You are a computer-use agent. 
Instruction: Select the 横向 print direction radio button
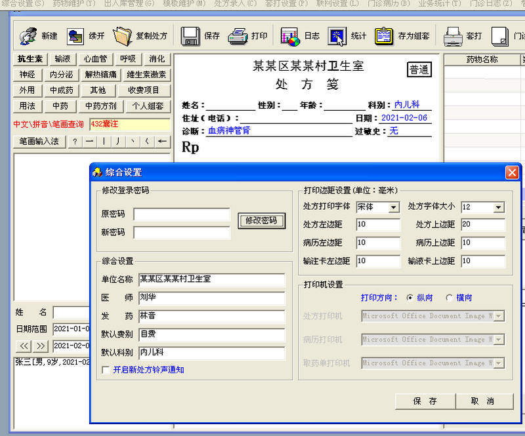click(449, 298)
